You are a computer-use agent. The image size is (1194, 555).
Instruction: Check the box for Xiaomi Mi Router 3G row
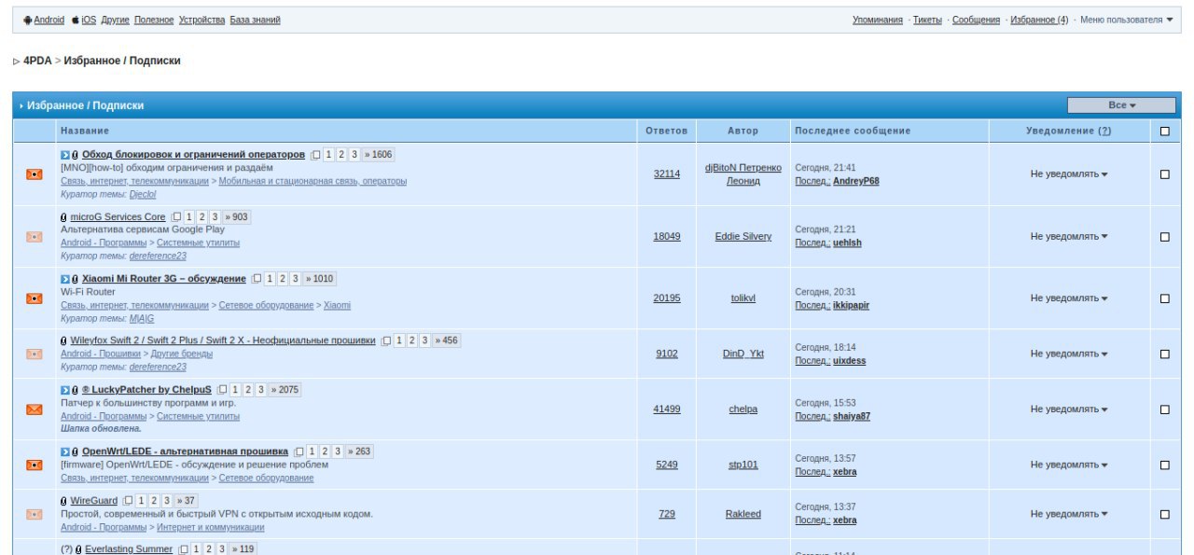tap(1164, 298)
